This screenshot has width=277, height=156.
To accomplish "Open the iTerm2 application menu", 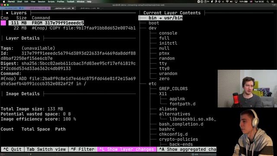I will 11,2.
